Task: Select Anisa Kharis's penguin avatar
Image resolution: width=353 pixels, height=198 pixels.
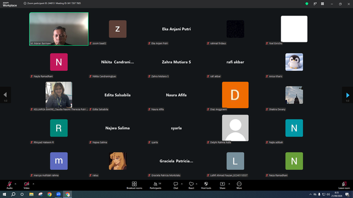Action: 294,62
